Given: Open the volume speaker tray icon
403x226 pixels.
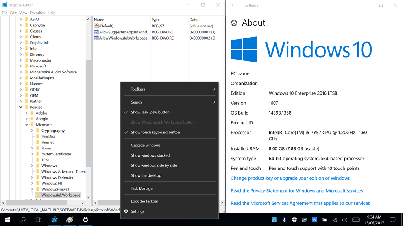Looking at the screenshot, I should [345, 220].
